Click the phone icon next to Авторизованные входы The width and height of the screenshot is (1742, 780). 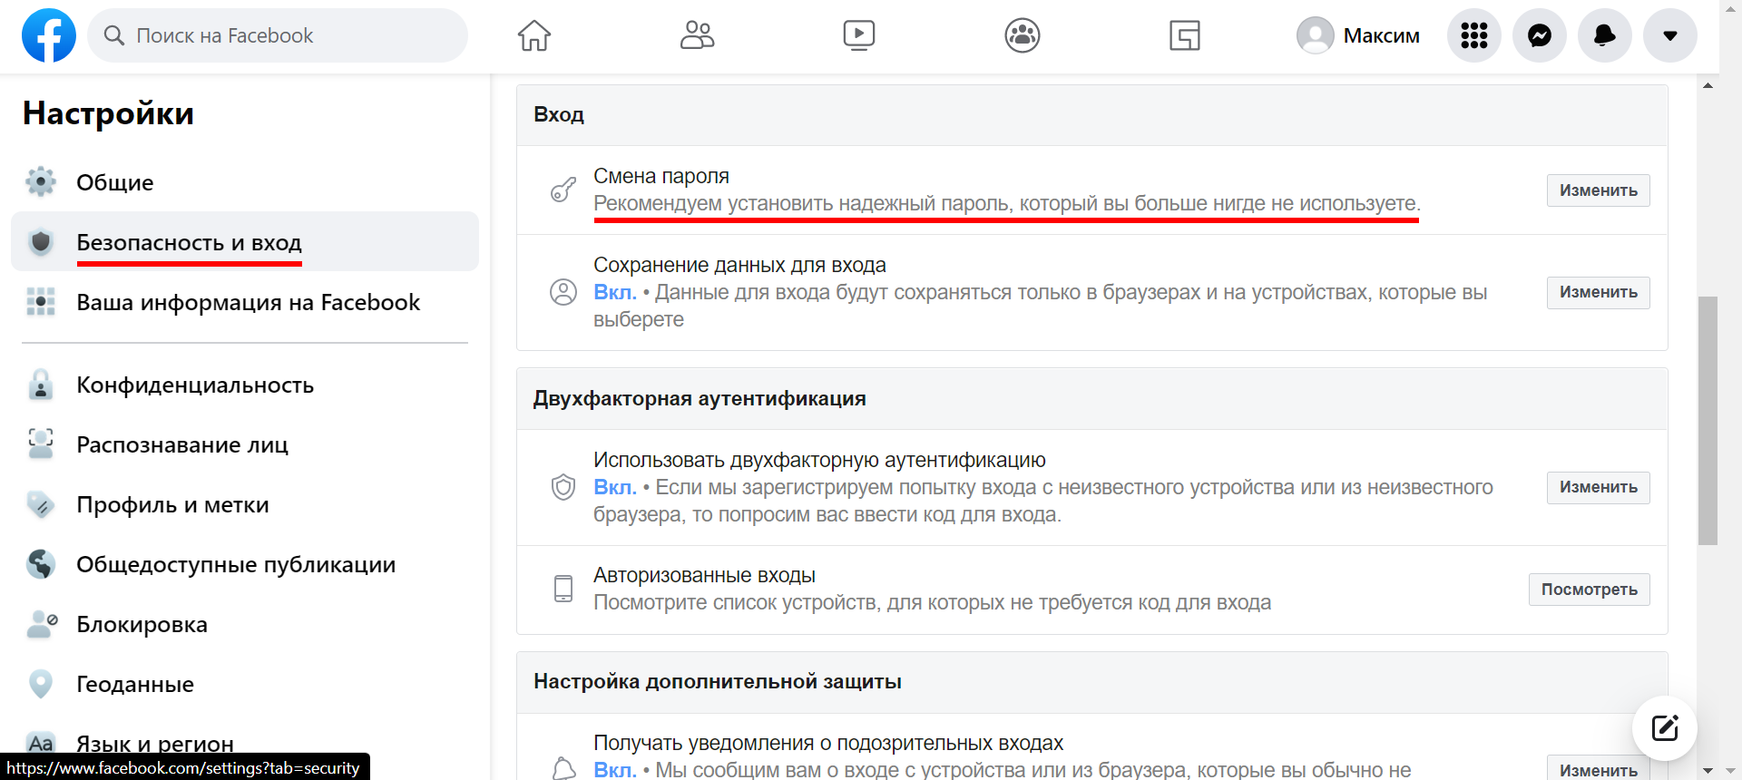[x=563, y=589]
